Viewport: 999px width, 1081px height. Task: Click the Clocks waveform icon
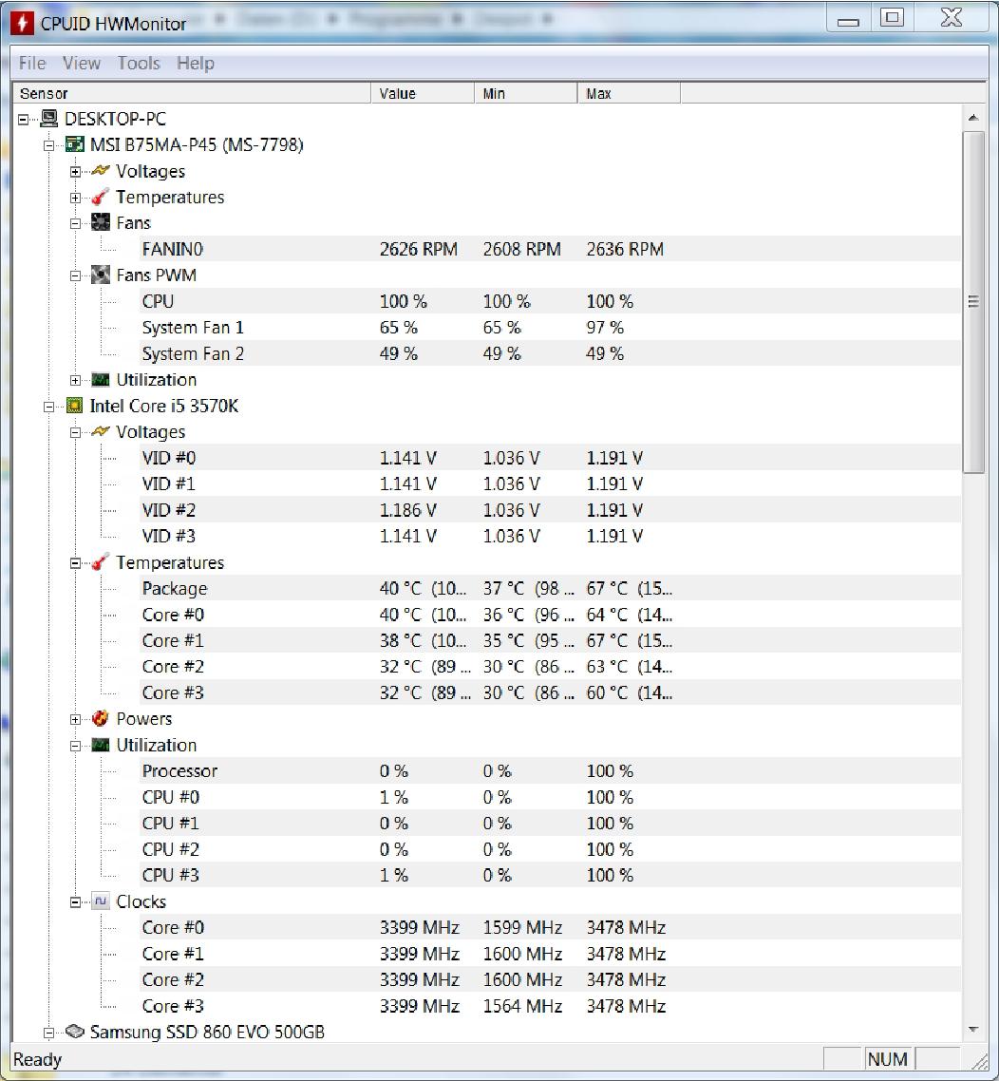pos(101,901)
